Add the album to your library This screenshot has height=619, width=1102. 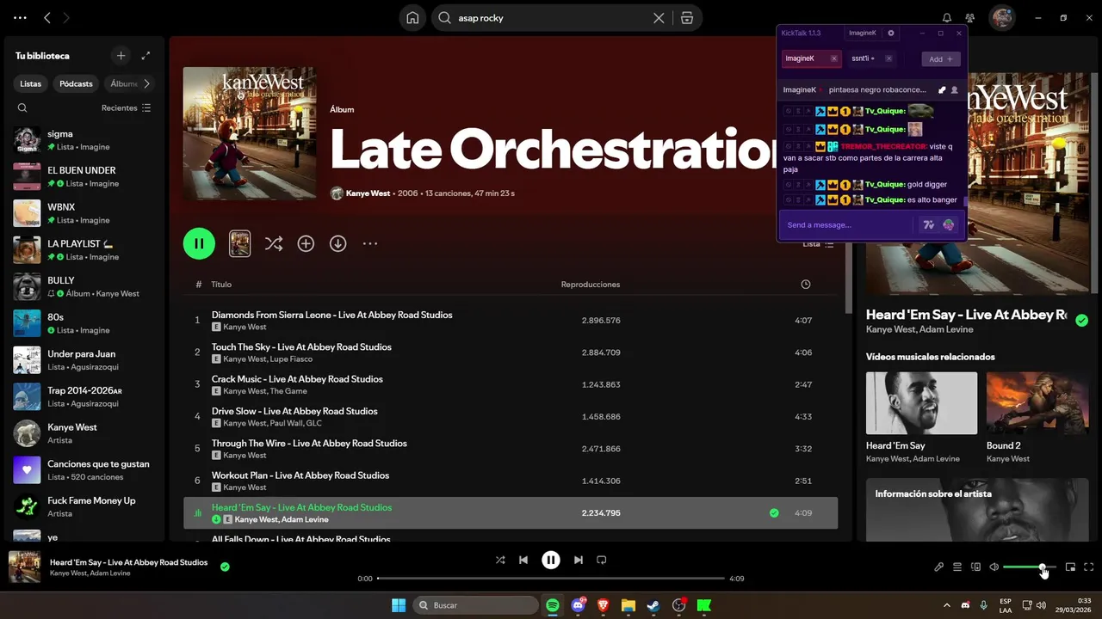[x=306, y=243]
